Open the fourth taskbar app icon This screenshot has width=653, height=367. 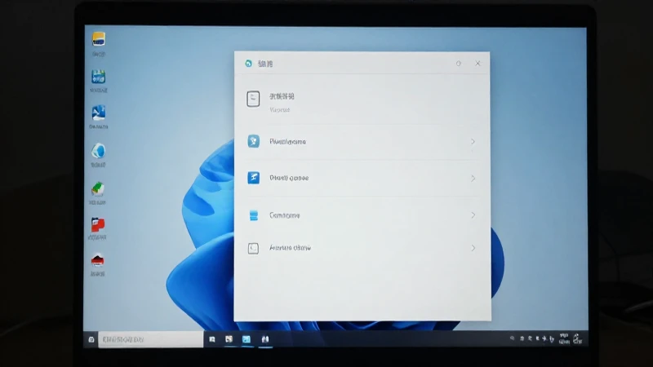click(x=265, y=339)
